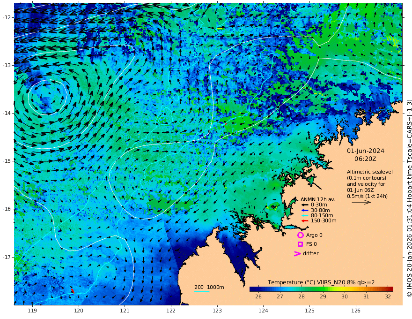Image resolution: width=412 pixels, height=319 pixels.
Task: Click the longitude axis label 120
Action: pos(79,311)
